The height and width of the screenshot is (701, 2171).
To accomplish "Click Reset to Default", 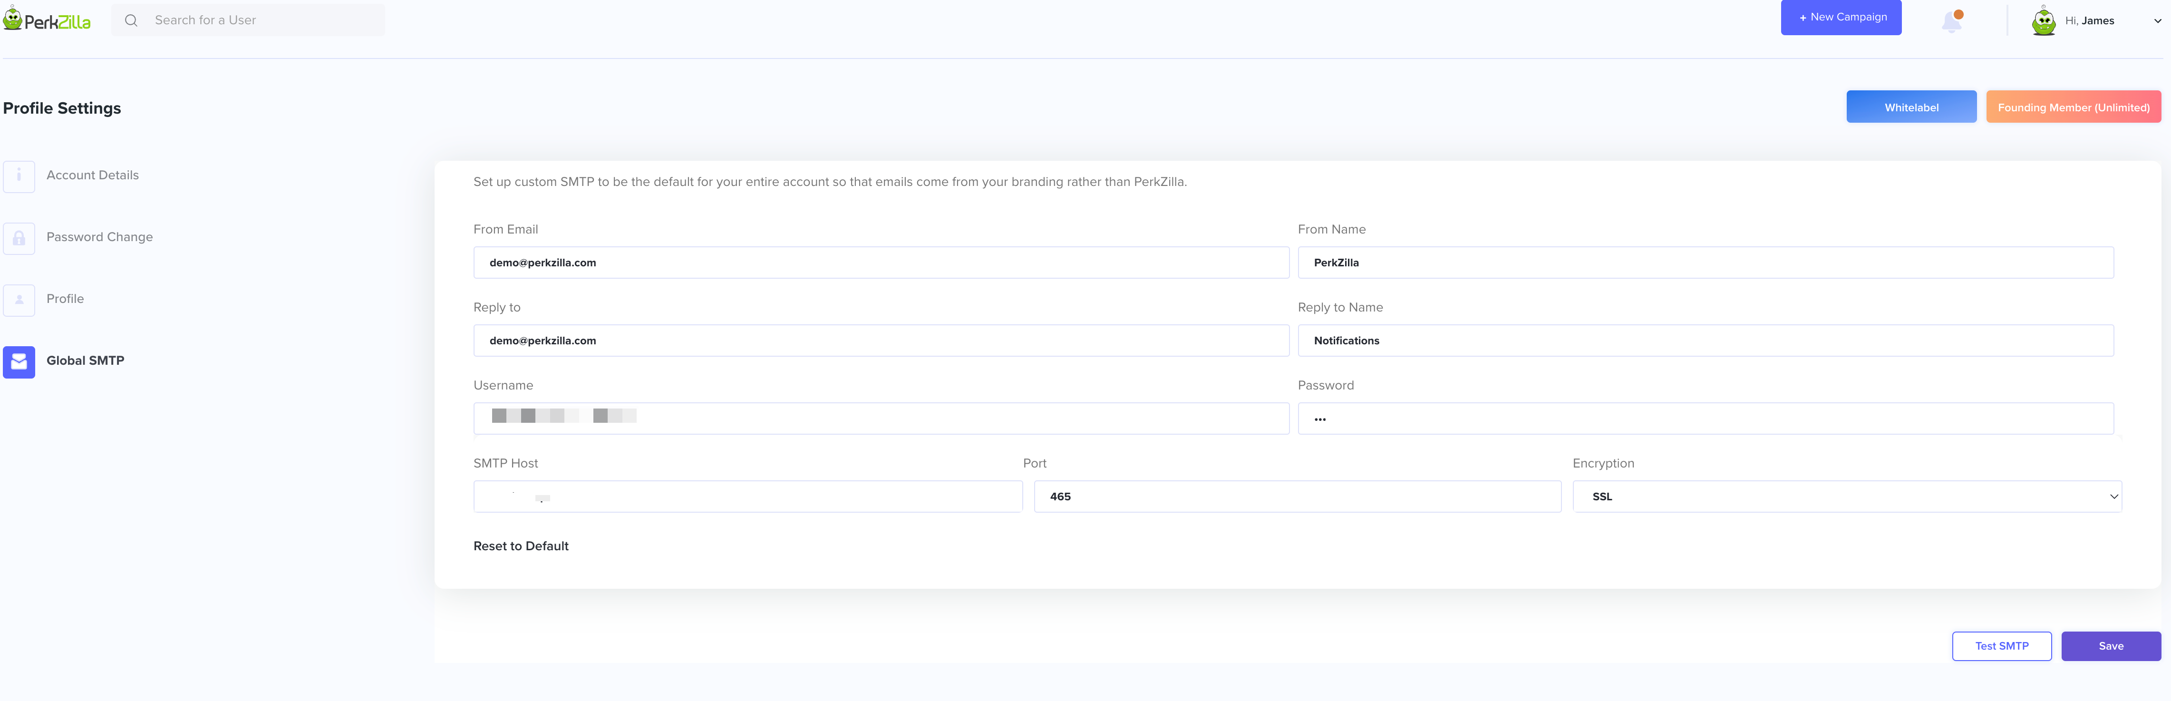I will tap(521, 546).
